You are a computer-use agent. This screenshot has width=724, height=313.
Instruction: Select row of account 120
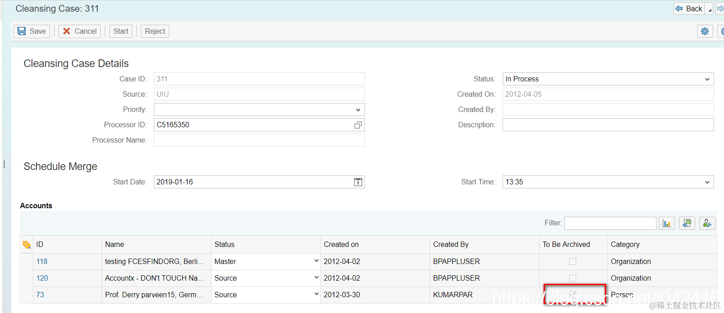point(27,278)
